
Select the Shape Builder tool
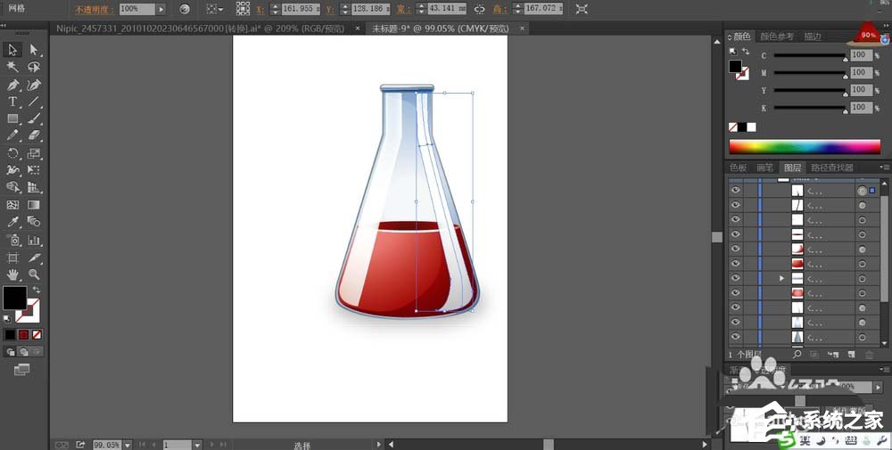click(x=12, y=187)
